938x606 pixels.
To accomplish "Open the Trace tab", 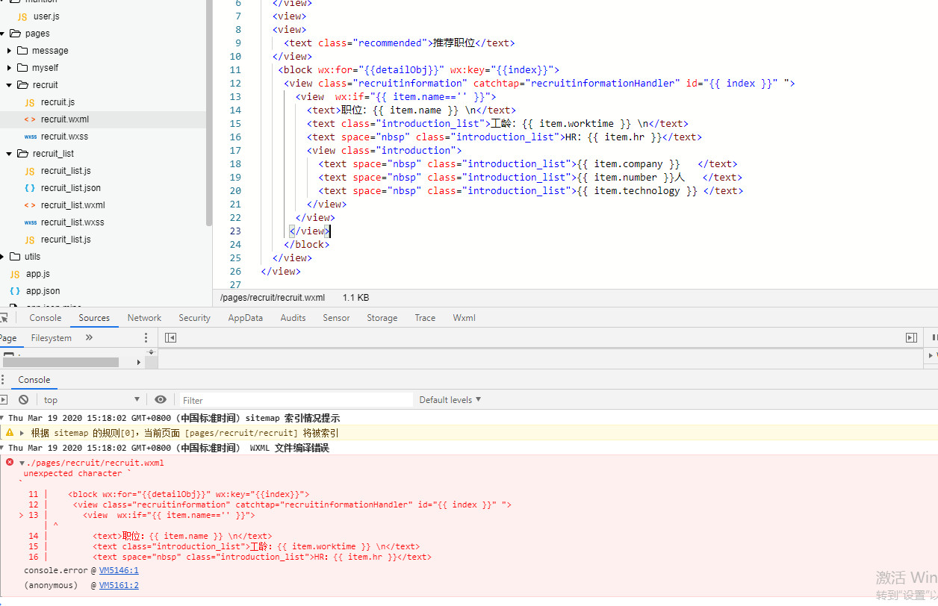I will pyautogui.click(x=425, y=318).
